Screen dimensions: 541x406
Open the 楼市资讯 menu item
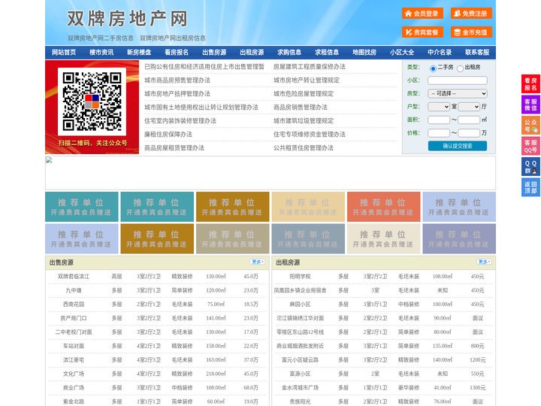(x=101, y=53)
